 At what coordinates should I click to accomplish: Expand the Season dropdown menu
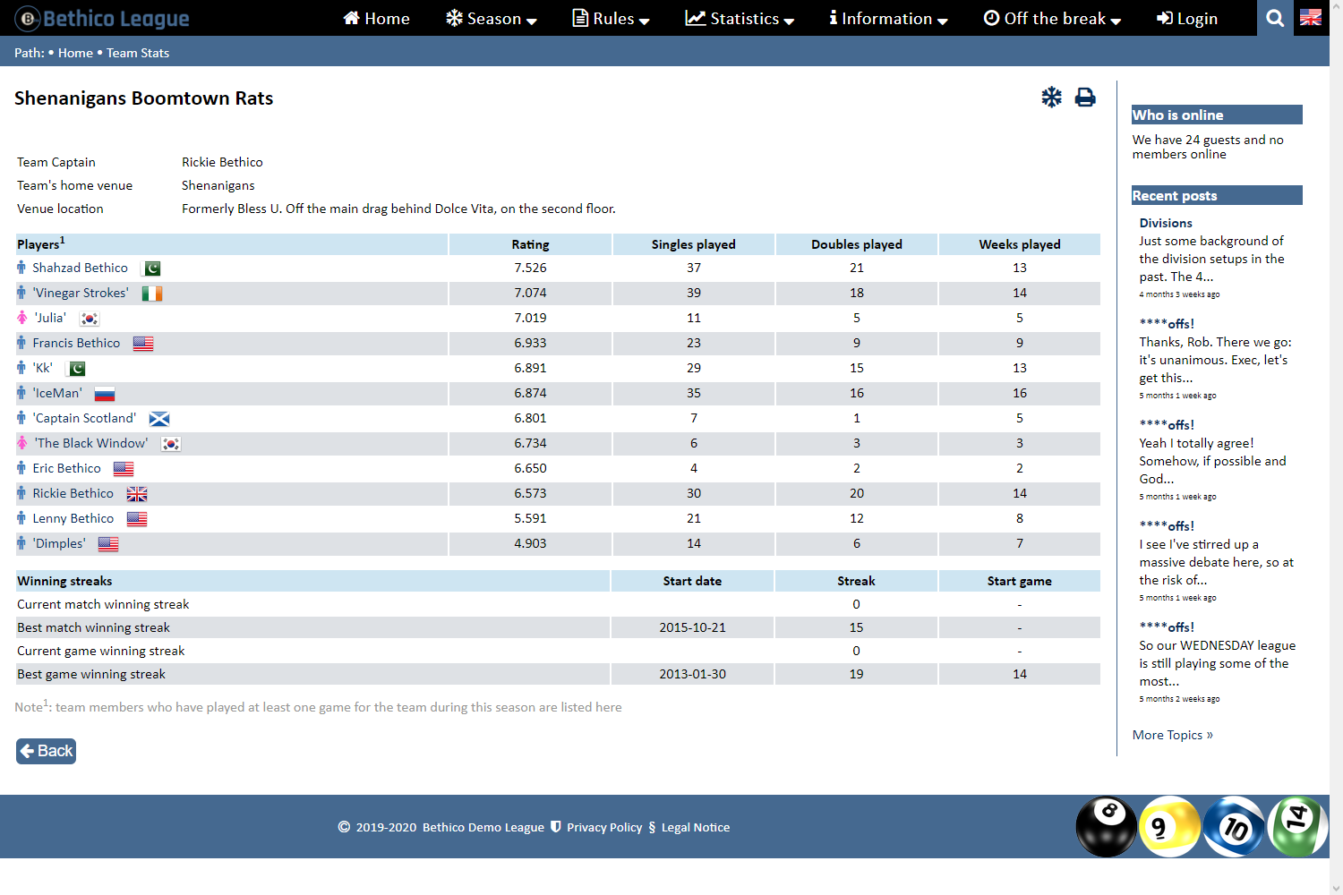point(492,18)
